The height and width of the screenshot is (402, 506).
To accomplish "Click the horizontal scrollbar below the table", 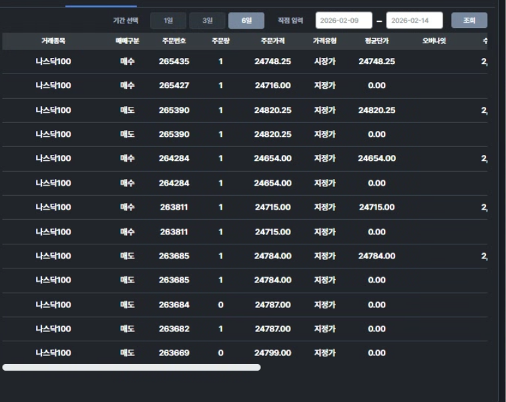I will 132,367.
